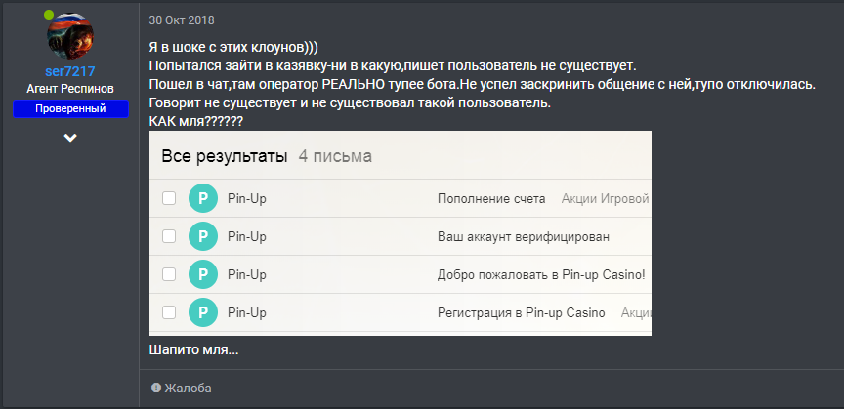Open the 30 Окт 2018 post date link
This screenshot has height=409, width=844.
click(182, 20)
